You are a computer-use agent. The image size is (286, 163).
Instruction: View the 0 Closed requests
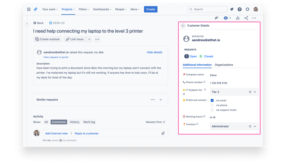click(x=206, y=56)
